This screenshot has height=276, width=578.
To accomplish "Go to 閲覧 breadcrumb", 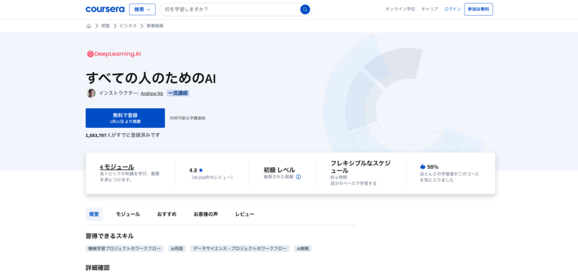I will (x=106, y=26).
